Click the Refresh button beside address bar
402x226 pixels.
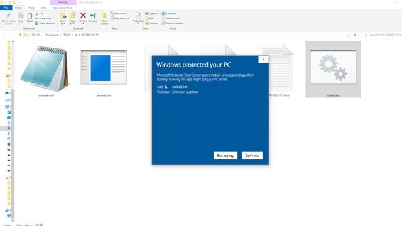click(x=355, y=35)
